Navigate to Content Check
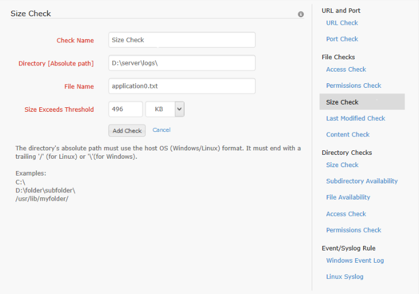 (x=347, y=135)
